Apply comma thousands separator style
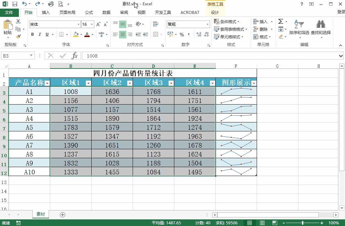 click(189, 34)
